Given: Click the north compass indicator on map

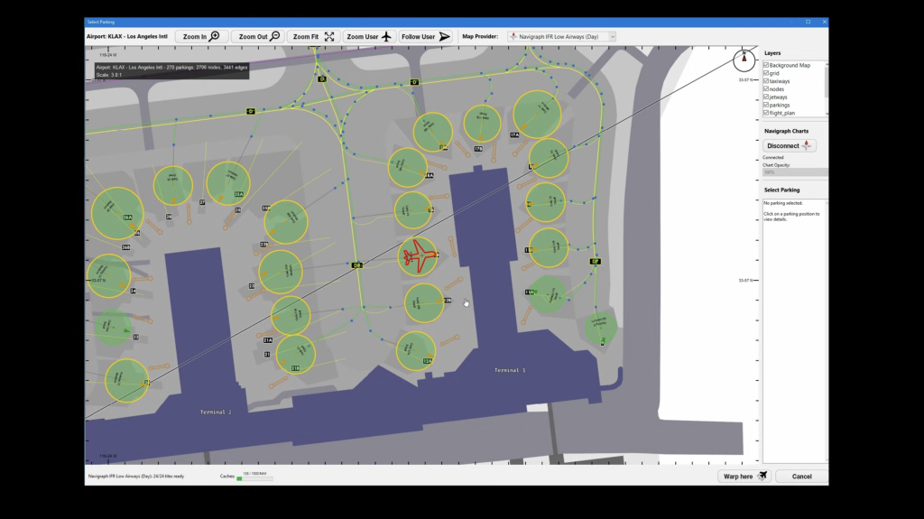Looking at the screenshot, I should click(x=744, y=60).
